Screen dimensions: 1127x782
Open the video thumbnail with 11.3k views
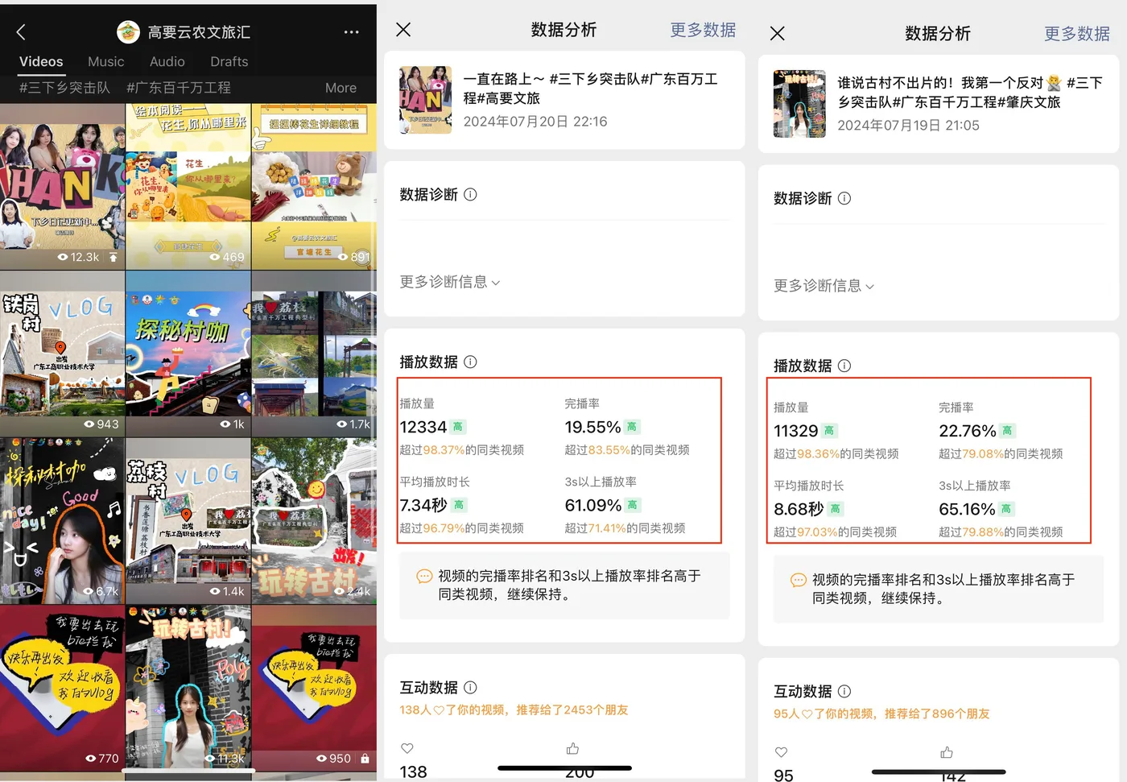pyautogui.click(x=188, y=689)
